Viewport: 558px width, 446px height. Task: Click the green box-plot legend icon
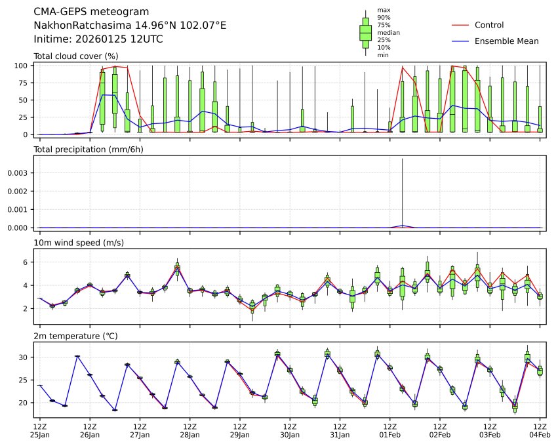[x=365, y=31]
